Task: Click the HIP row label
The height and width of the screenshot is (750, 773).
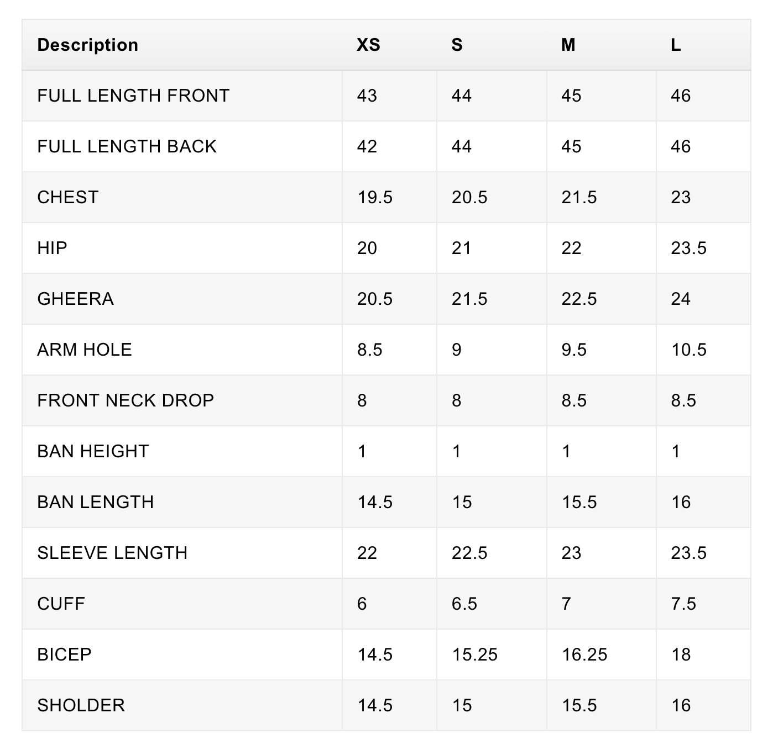Action: pos(52,248)
